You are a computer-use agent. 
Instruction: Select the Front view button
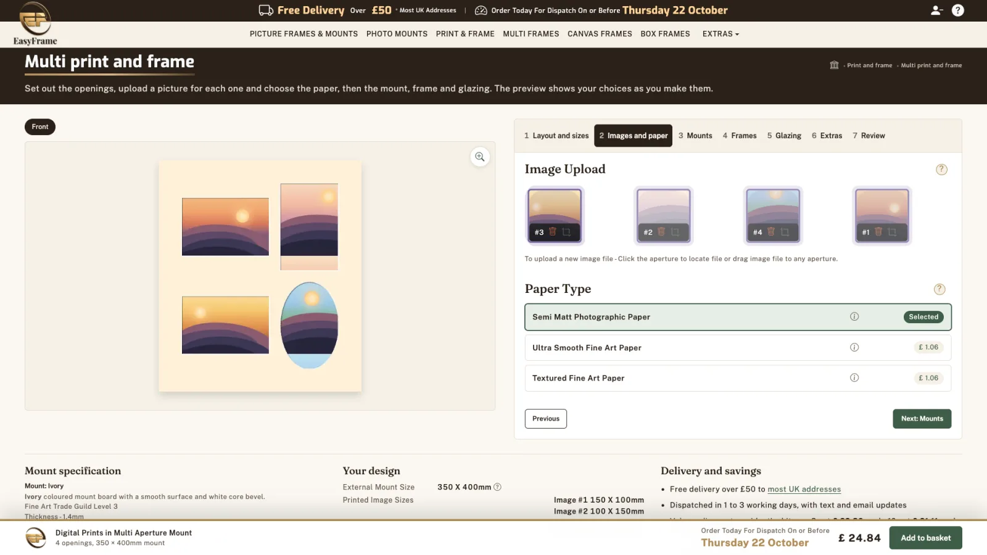click(x=40, y=127)
